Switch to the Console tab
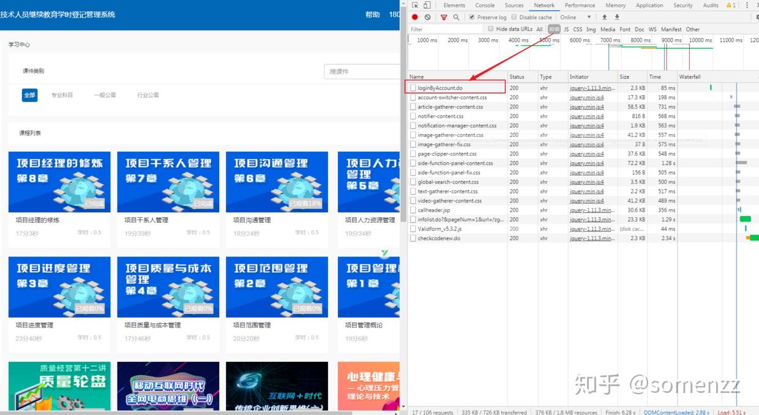 coord(485,5)
